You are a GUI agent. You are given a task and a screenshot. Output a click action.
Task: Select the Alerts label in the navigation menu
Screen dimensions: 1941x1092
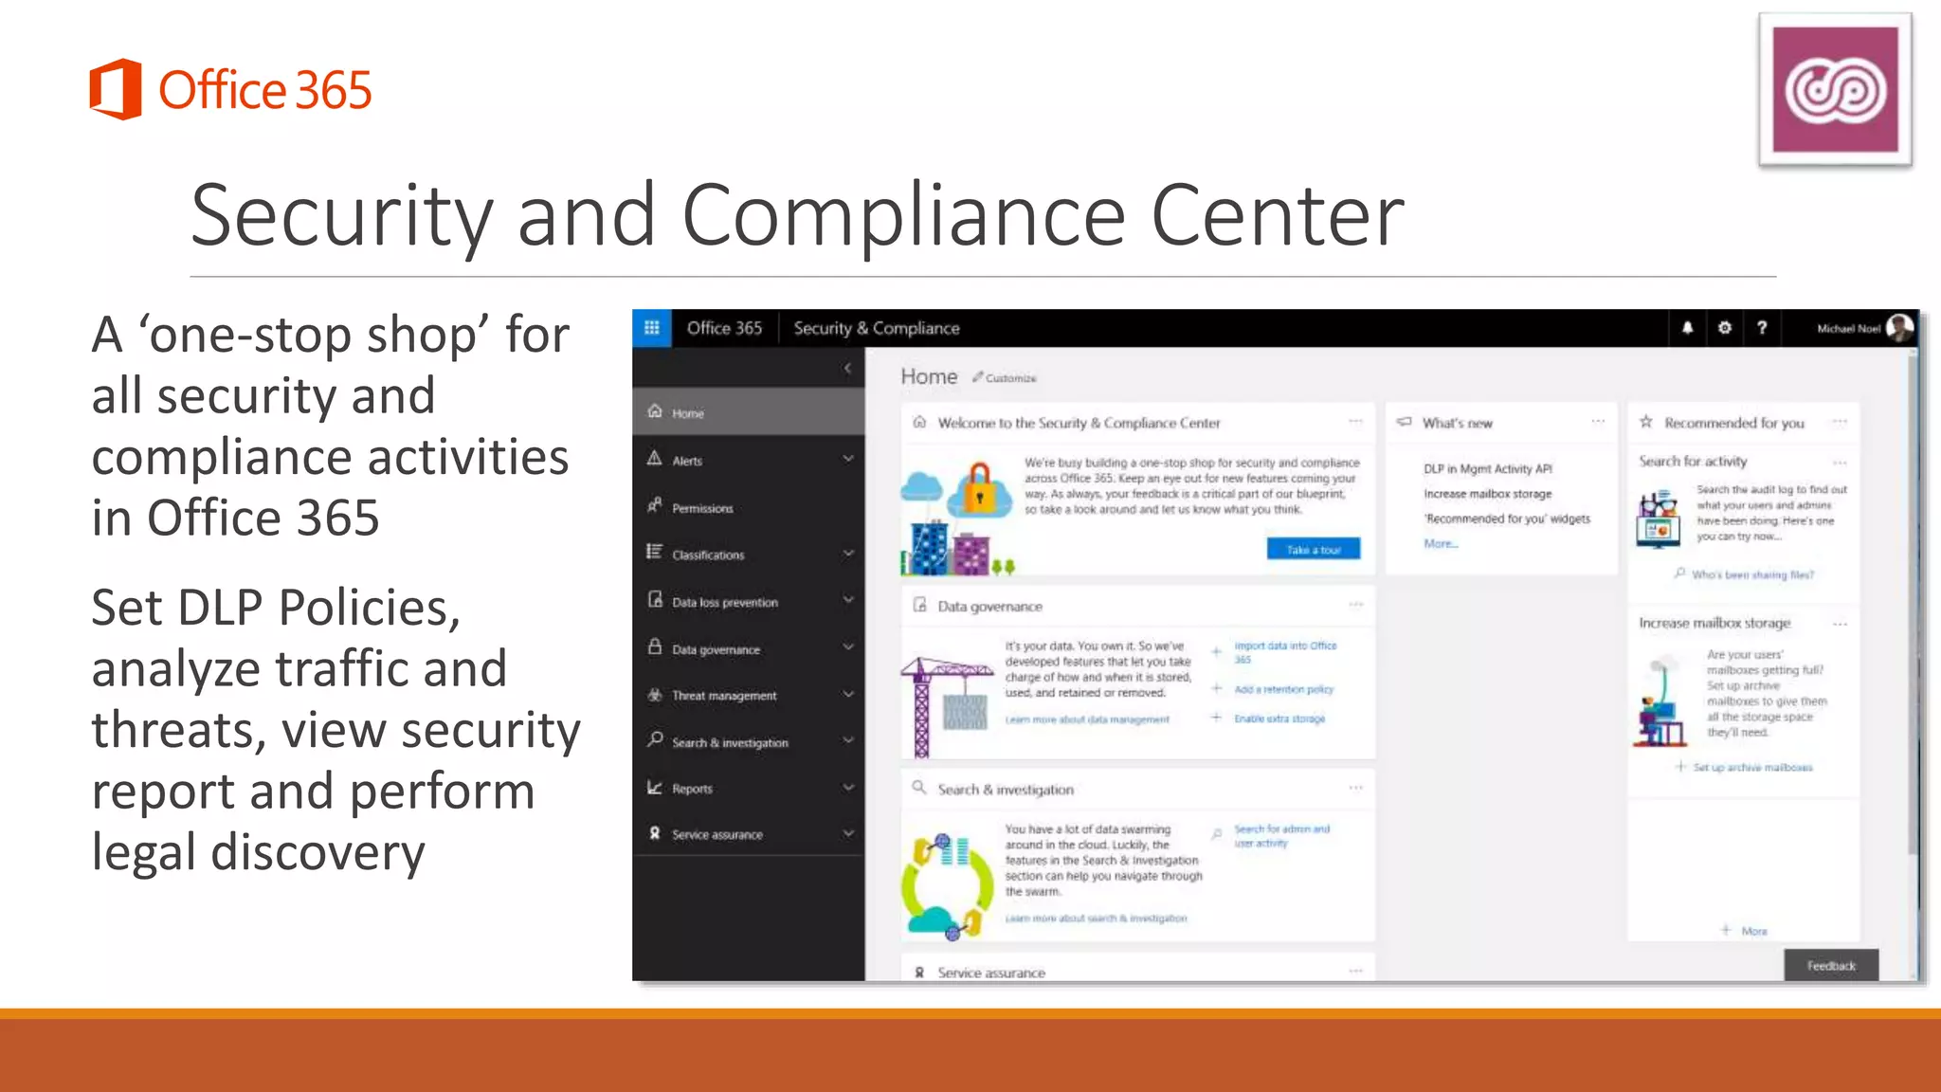(687, 461)
